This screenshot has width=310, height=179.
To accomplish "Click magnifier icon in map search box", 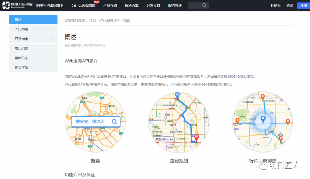I will [x=115, y=122].
